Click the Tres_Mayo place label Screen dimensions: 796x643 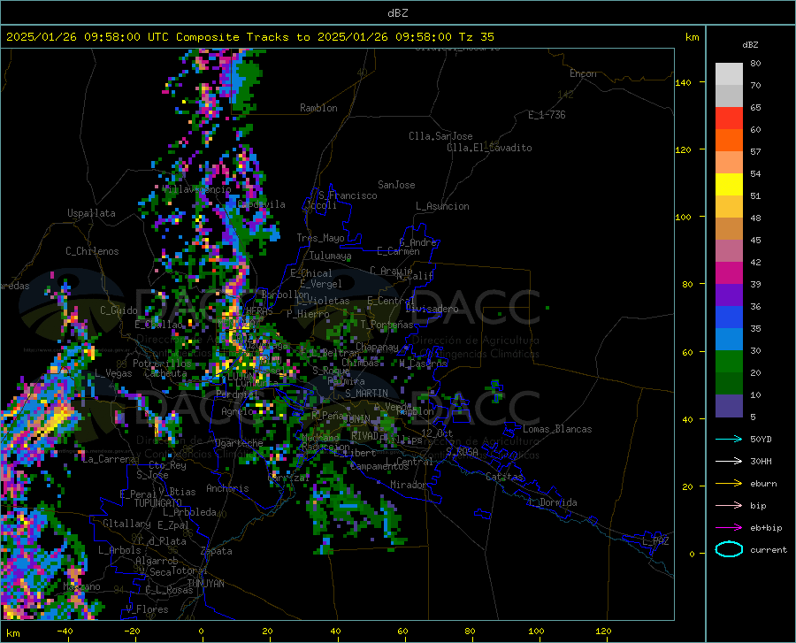click(320, 238)
